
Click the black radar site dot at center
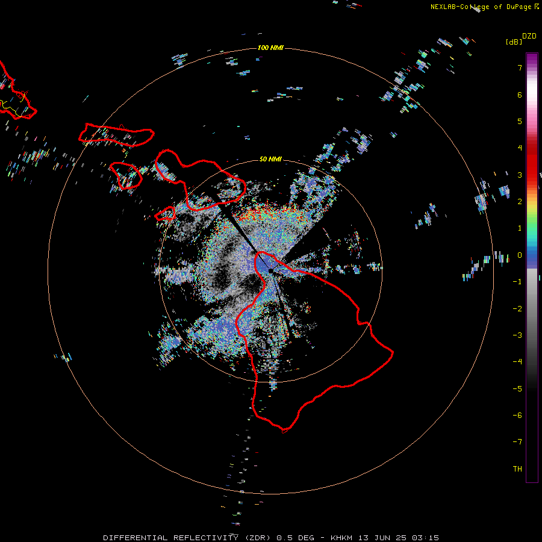click(270, 271)
